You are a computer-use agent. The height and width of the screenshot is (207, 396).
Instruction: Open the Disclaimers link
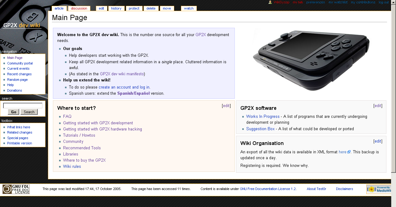(344, 189)
